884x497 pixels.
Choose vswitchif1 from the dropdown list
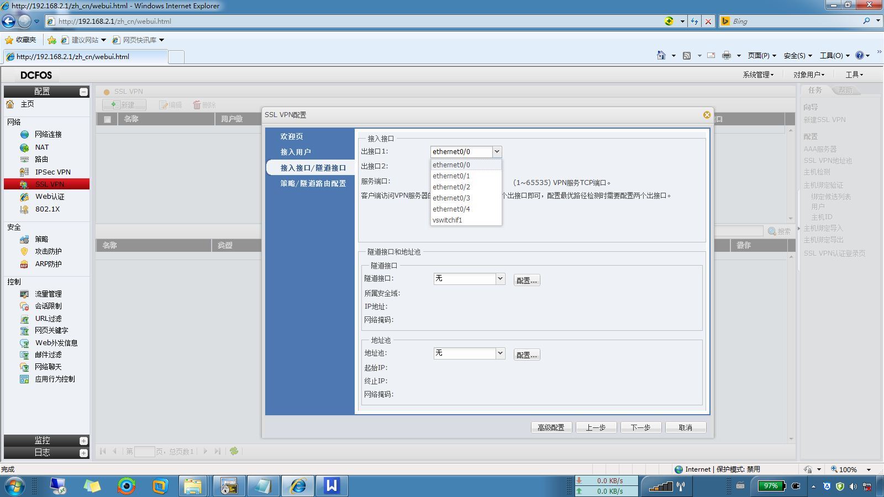(x=466, y=220)
